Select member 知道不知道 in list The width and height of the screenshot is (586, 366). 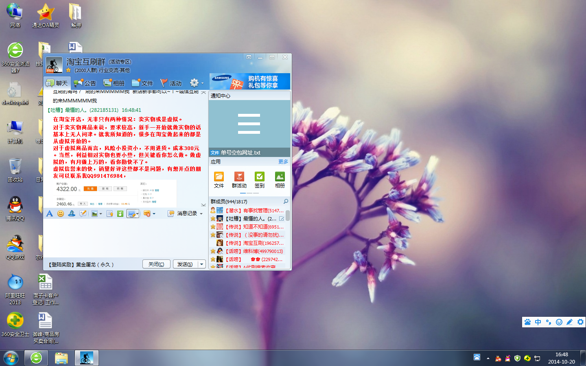(247, 227)
